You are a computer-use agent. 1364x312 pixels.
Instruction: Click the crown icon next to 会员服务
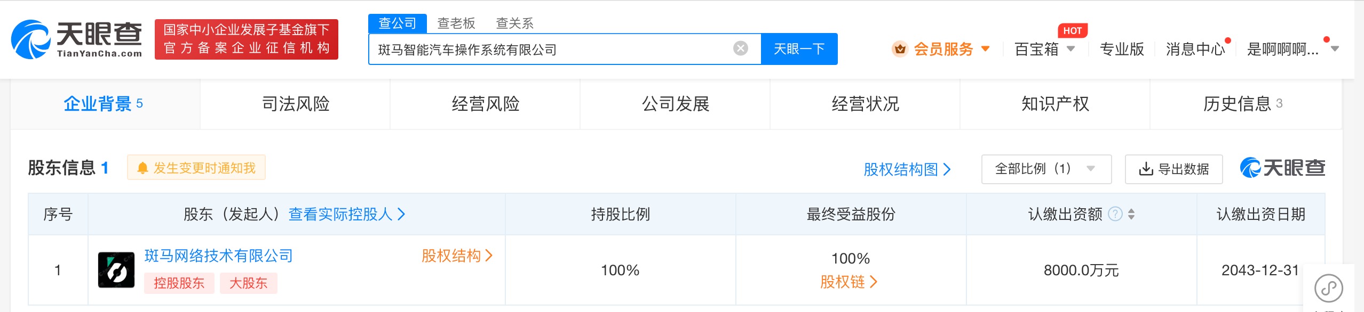(x=900, y=49)
